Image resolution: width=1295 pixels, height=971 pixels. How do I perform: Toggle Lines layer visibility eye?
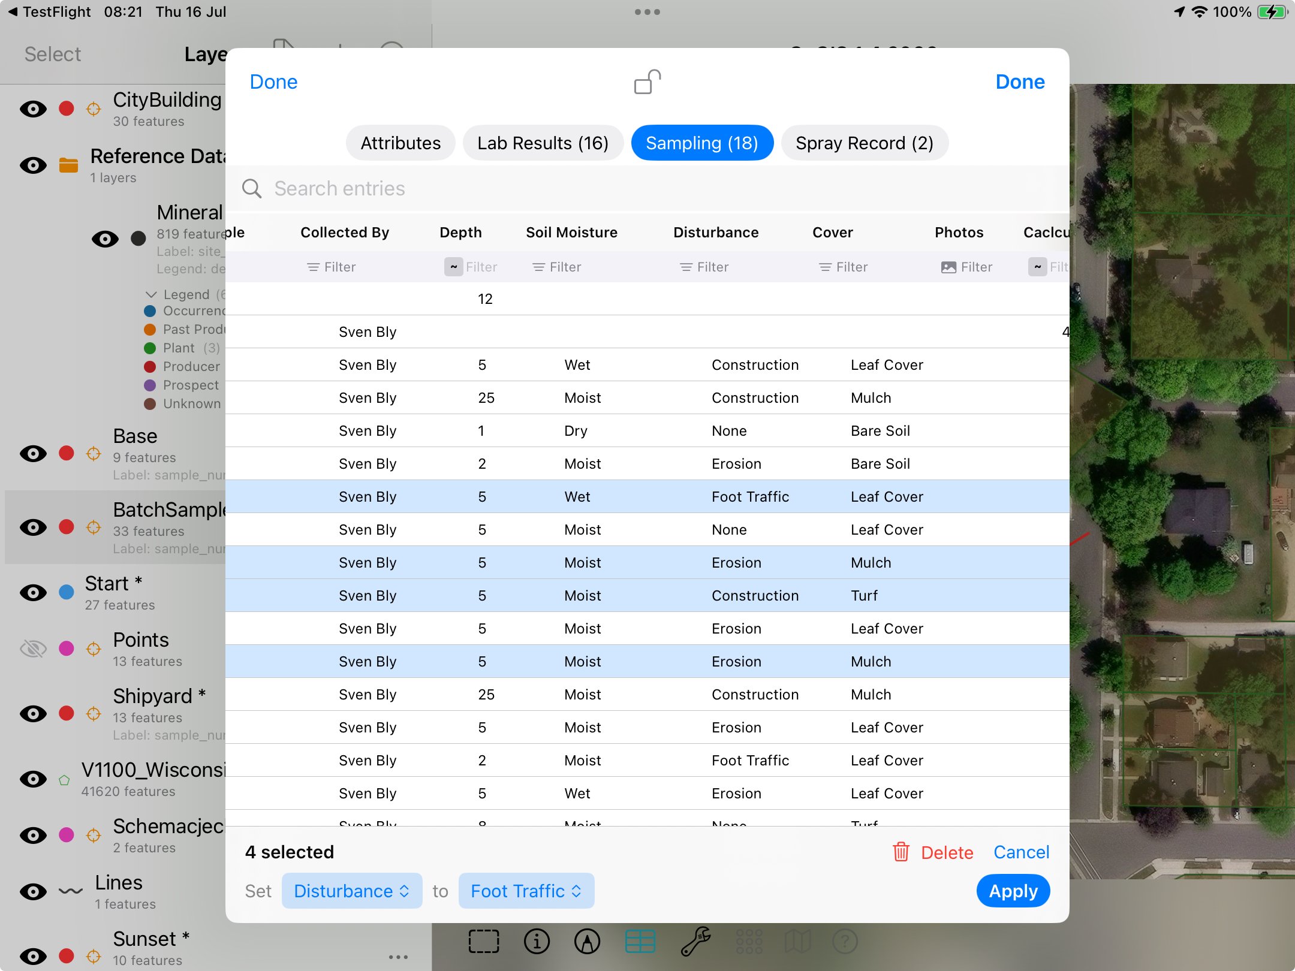[33, 891]
